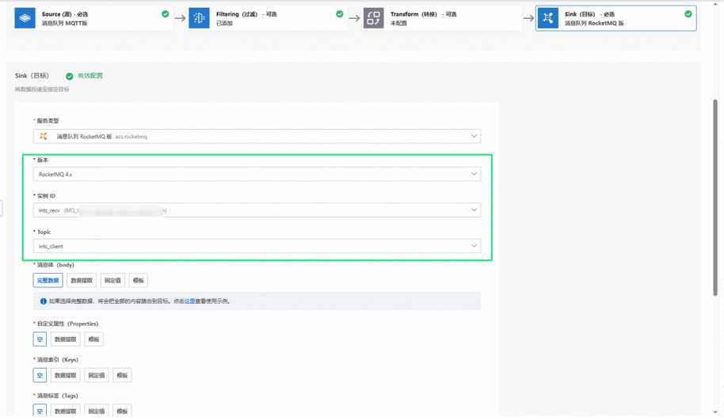
Task: Open the Filtering (过滤) step card
Action: tap(268, 18)
